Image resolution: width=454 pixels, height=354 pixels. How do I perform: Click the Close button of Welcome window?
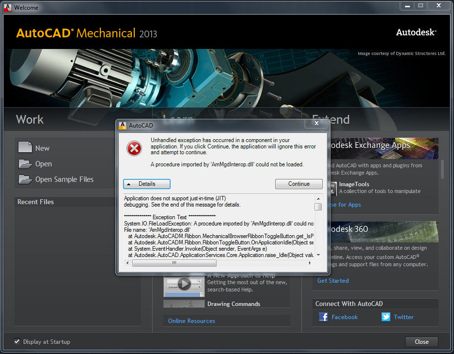(422, 342)
